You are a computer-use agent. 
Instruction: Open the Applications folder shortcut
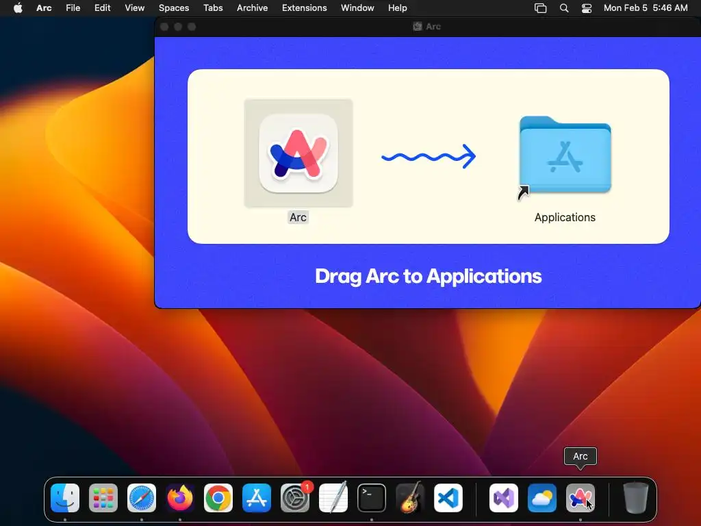pyautogui.click(x=565, y=155)
